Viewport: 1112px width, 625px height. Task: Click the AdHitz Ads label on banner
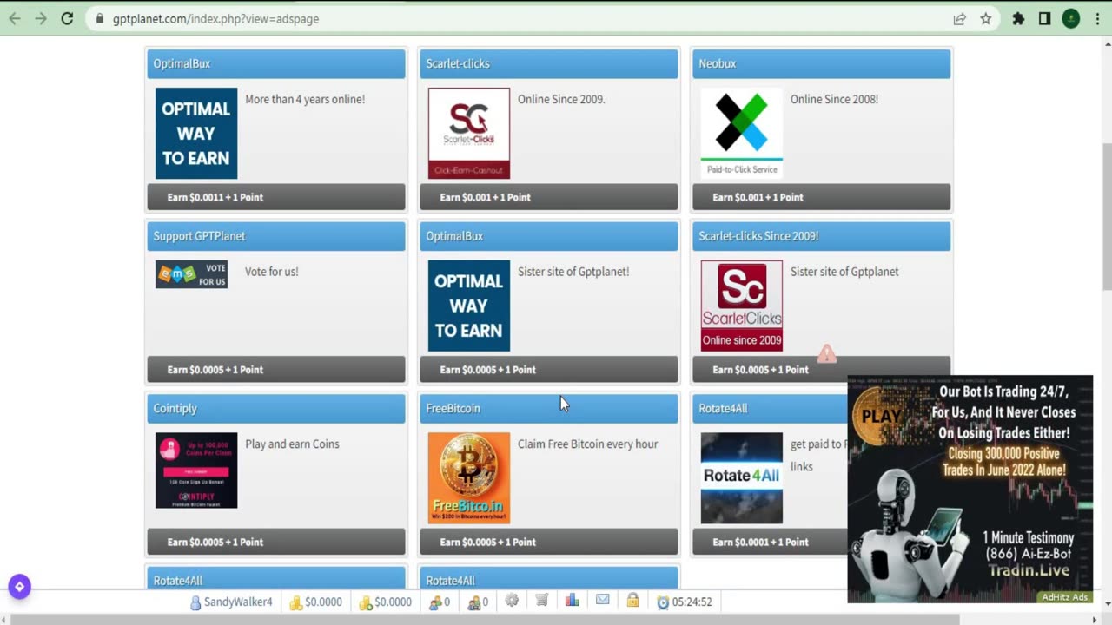click(1065, 597)
